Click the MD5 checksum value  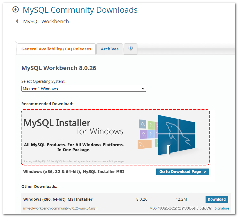[185, 208]
